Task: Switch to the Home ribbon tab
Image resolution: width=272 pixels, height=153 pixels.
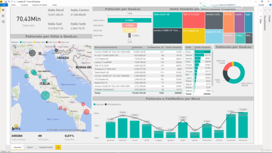Action: point(13,5)
